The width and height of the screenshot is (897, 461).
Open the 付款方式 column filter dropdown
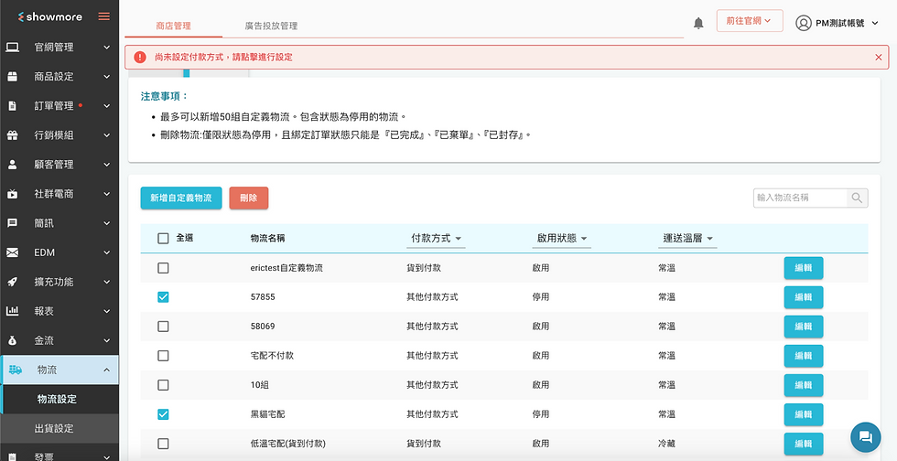tap(436, 239)
